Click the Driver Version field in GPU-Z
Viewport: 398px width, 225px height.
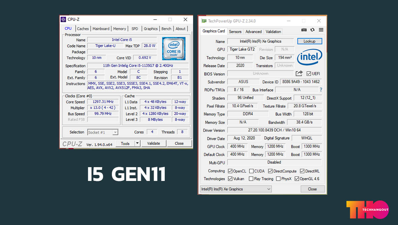(274, 130)
